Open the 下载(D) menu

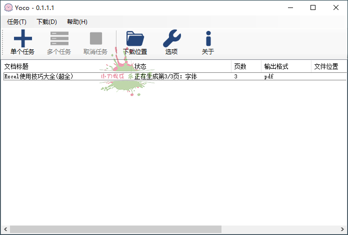click(x=46, y=22)
